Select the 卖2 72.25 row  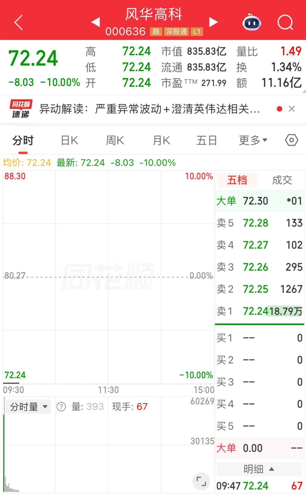point(259,289)
